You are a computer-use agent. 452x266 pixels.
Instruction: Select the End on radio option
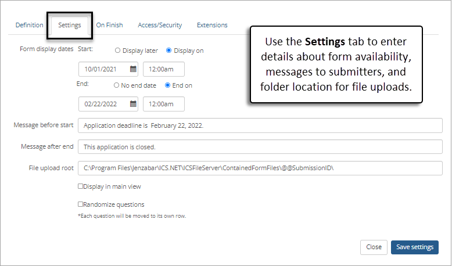click(168, 85)
